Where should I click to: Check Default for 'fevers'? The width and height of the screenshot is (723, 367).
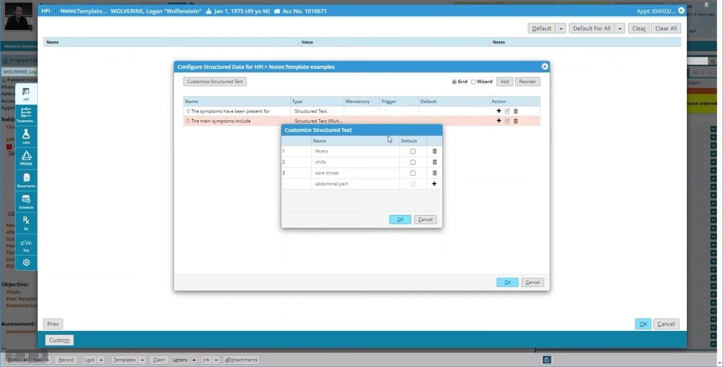pyautogui.click(x=413, y=151)
